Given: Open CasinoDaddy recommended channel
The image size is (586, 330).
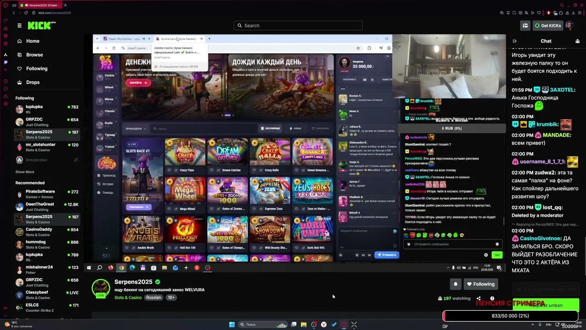Looking at the screenshot, I should point(47,232).
